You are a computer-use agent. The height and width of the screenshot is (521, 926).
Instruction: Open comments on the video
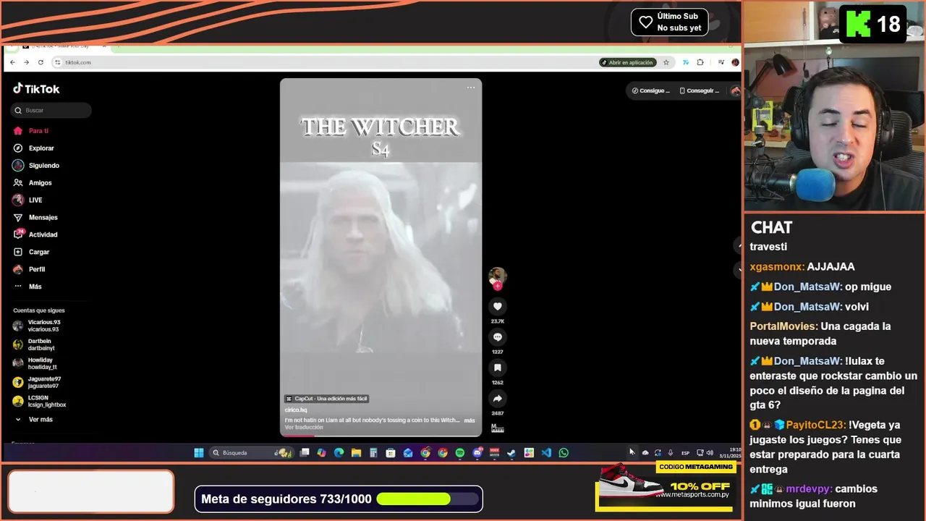[x=497, y=337]
